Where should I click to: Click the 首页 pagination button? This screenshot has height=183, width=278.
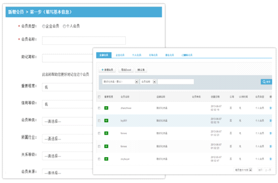260,170
